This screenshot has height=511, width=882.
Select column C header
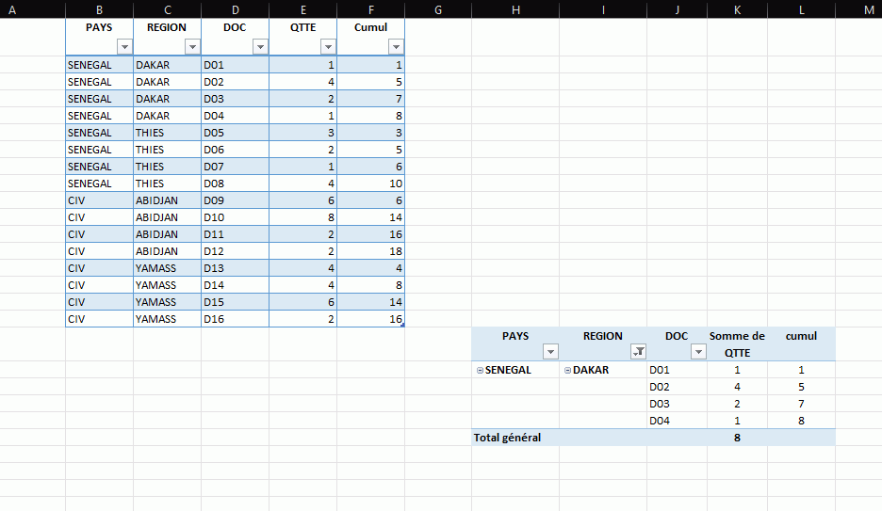(167, 9)
